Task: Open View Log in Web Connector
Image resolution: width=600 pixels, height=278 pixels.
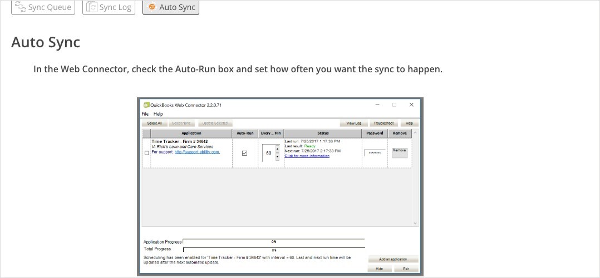Action: click(353, 123)
